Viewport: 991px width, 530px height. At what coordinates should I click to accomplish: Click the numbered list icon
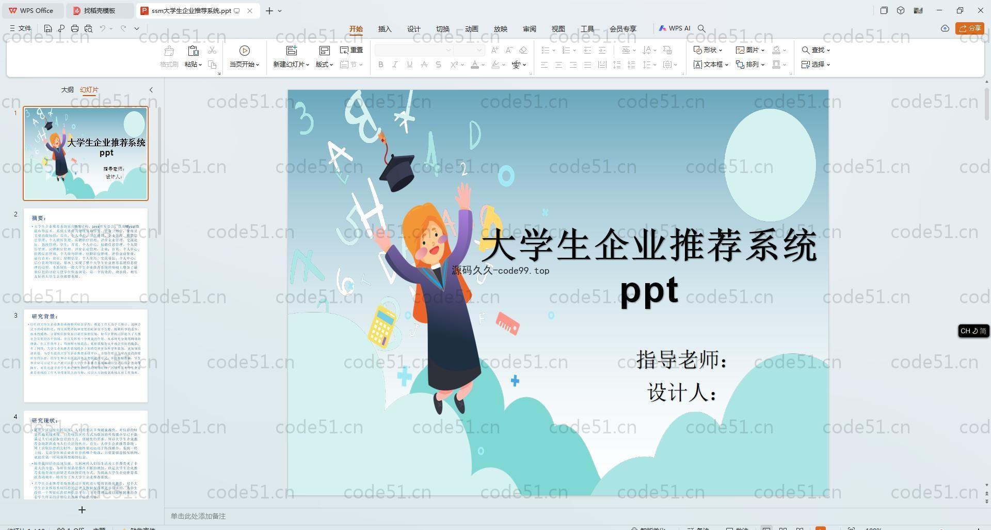566,50
